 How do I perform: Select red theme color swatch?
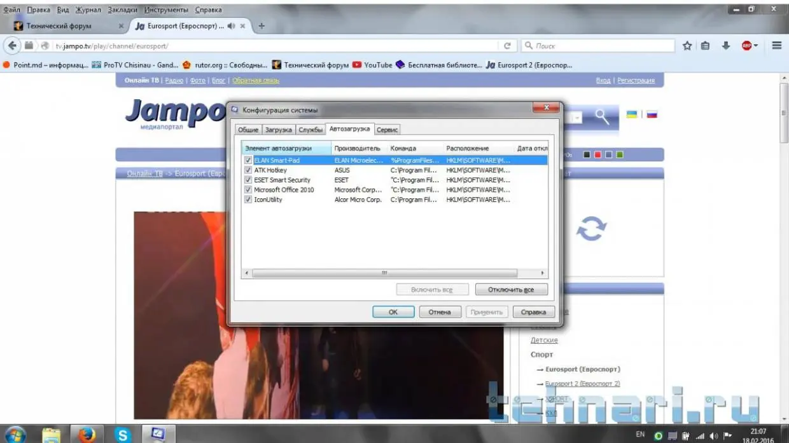597,154
